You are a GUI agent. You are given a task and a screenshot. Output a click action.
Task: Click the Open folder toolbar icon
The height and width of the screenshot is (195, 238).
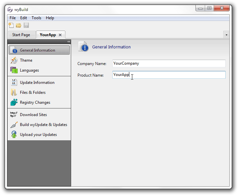[x=19, y=25]
